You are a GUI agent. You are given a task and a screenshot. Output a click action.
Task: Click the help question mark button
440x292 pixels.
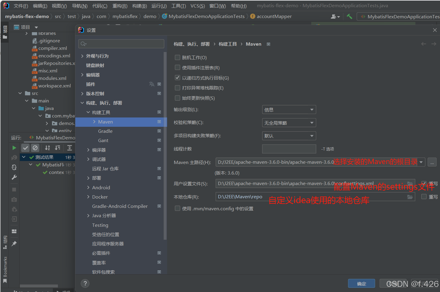pos(85,283)
